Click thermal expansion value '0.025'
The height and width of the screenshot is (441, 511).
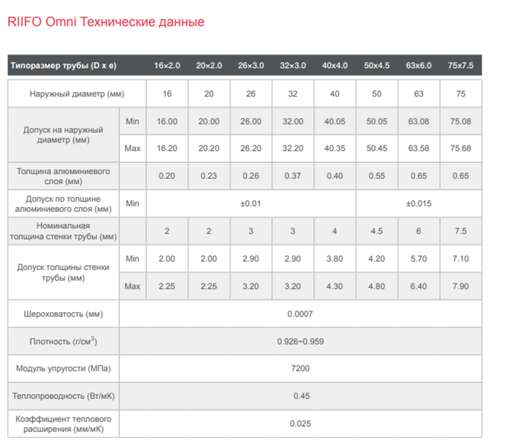coord(300,424)
